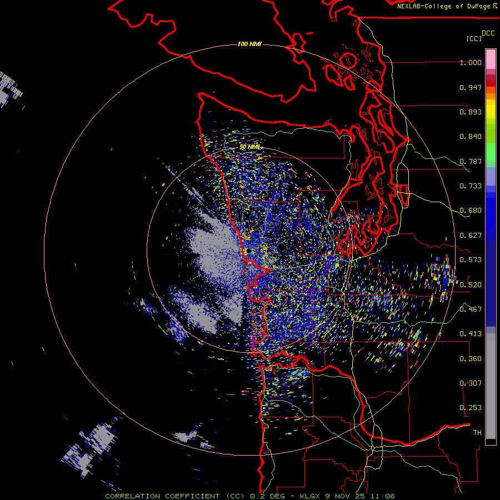
Task: Click the 0.253 scale value
Action: click(471, 408)
